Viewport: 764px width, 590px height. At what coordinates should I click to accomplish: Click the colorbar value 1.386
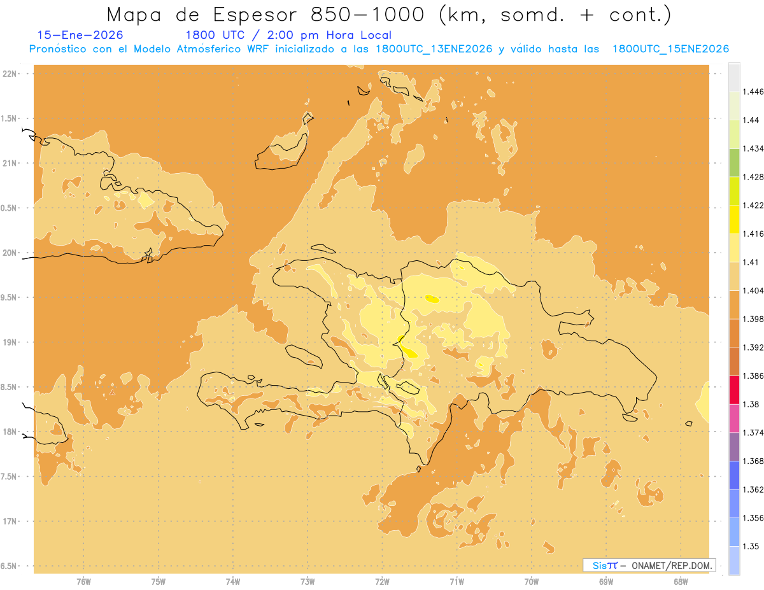754,376
